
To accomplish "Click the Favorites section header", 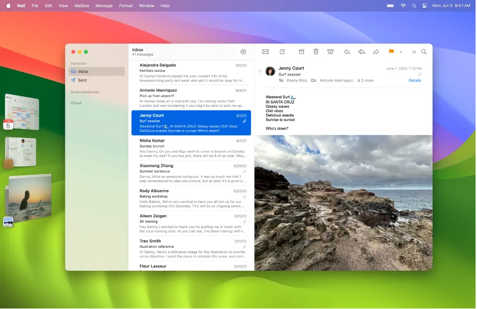I will (x=79, y=64).
